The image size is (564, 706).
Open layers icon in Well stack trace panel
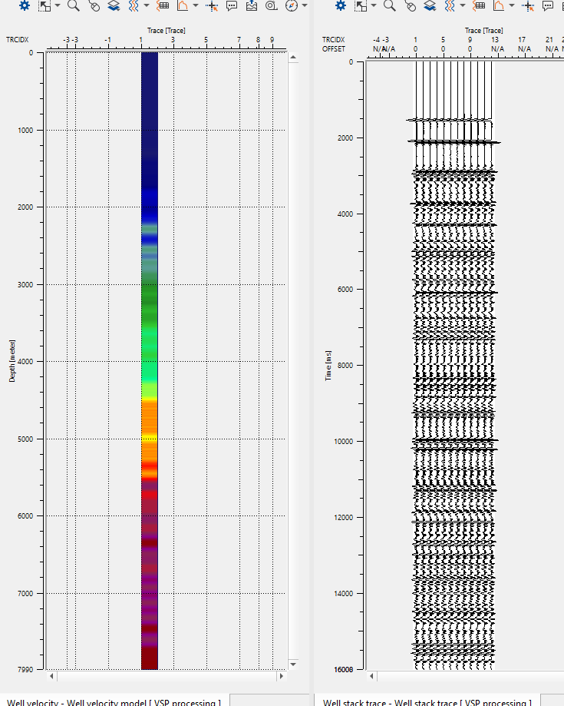pos(430,6)
